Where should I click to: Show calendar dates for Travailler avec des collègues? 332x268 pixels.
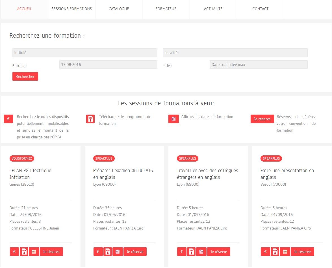pos(201,252)
